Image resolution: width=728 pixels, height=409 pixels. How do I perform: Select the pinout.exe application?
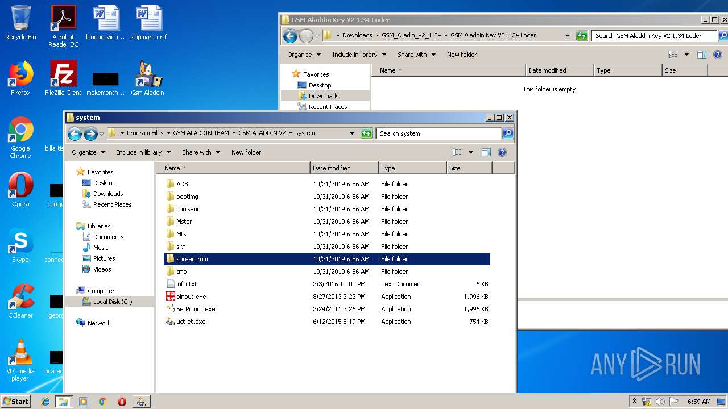[191, 297]
